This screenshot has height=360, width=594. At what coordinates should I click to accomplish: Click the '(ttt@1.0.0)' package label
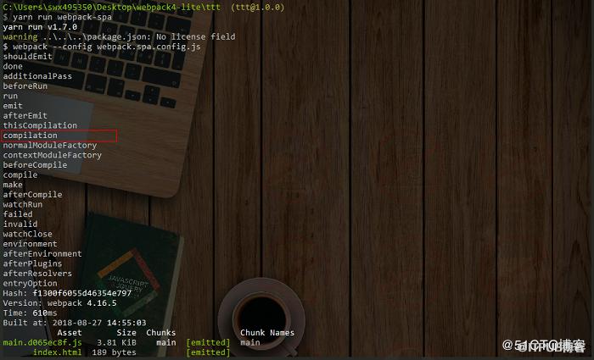click(x=258, y=7)
